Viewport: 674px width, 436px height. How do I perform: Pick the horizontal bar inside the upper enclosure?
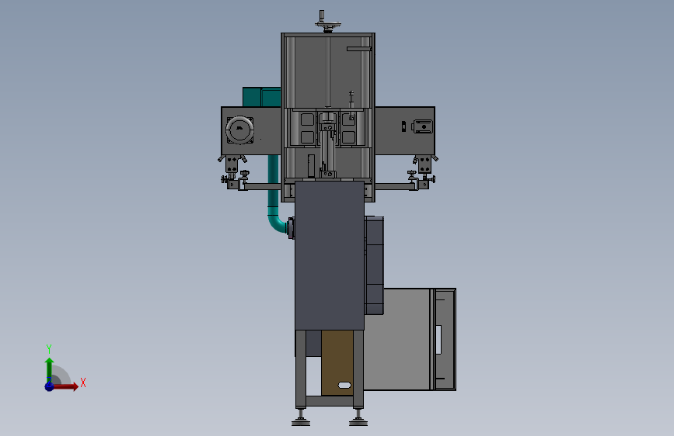359,49
